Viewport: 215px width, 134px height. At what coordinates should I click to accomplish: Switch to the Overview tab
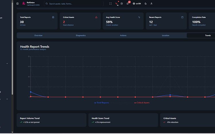point(38,35)
